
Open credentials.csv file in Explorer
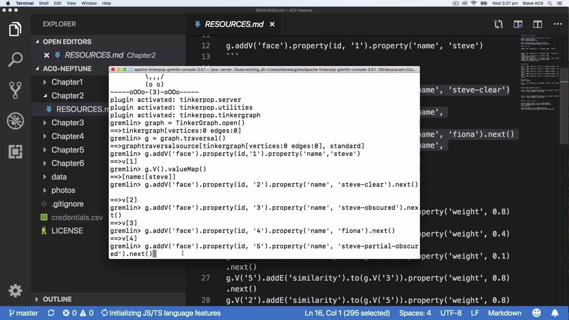[x=77, y=217]
